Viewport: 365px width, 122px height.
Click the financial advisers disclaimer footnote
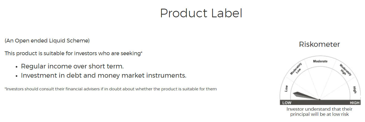click(x=111, y=89)
